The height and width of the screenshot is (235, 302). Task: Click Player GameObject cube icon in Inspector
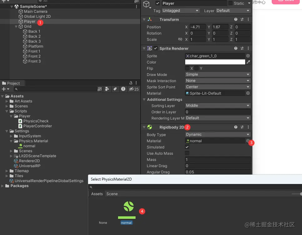pos(146,4)
